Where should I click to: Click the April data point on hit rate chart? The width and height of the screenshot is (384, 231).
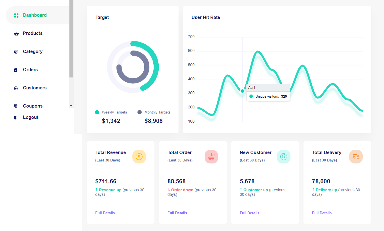pyautogui.click(x=242, y=91)
